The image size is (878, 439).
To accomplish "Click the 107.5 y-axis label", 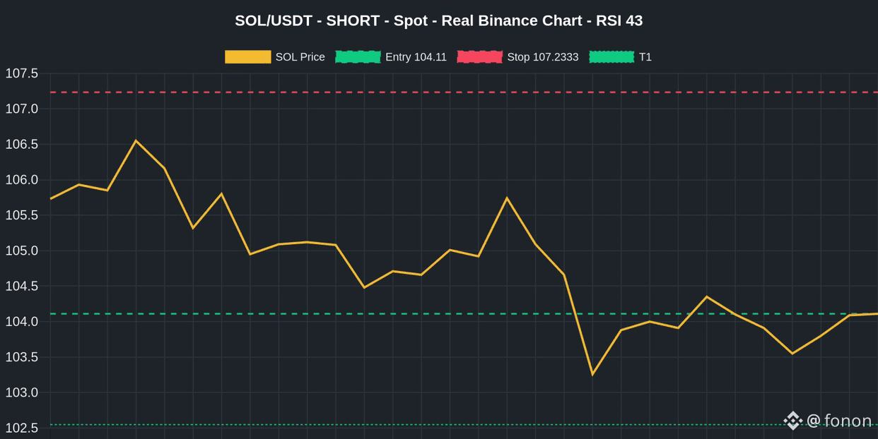I will (22, 74).
